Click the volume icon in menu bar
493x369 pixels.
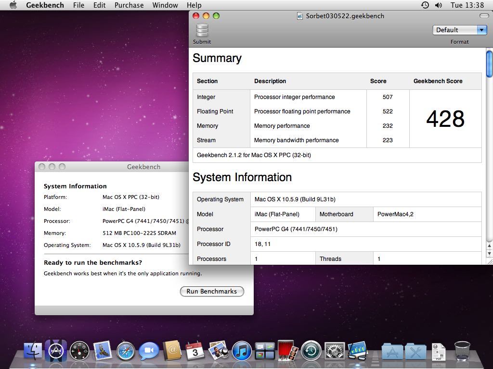[x=438, y=5]
